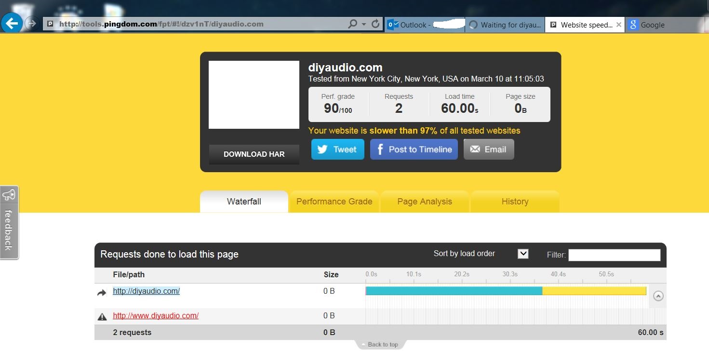Click the '2 requests' summary text
Screen dimensions: 709x354
[x=132, y=332]
